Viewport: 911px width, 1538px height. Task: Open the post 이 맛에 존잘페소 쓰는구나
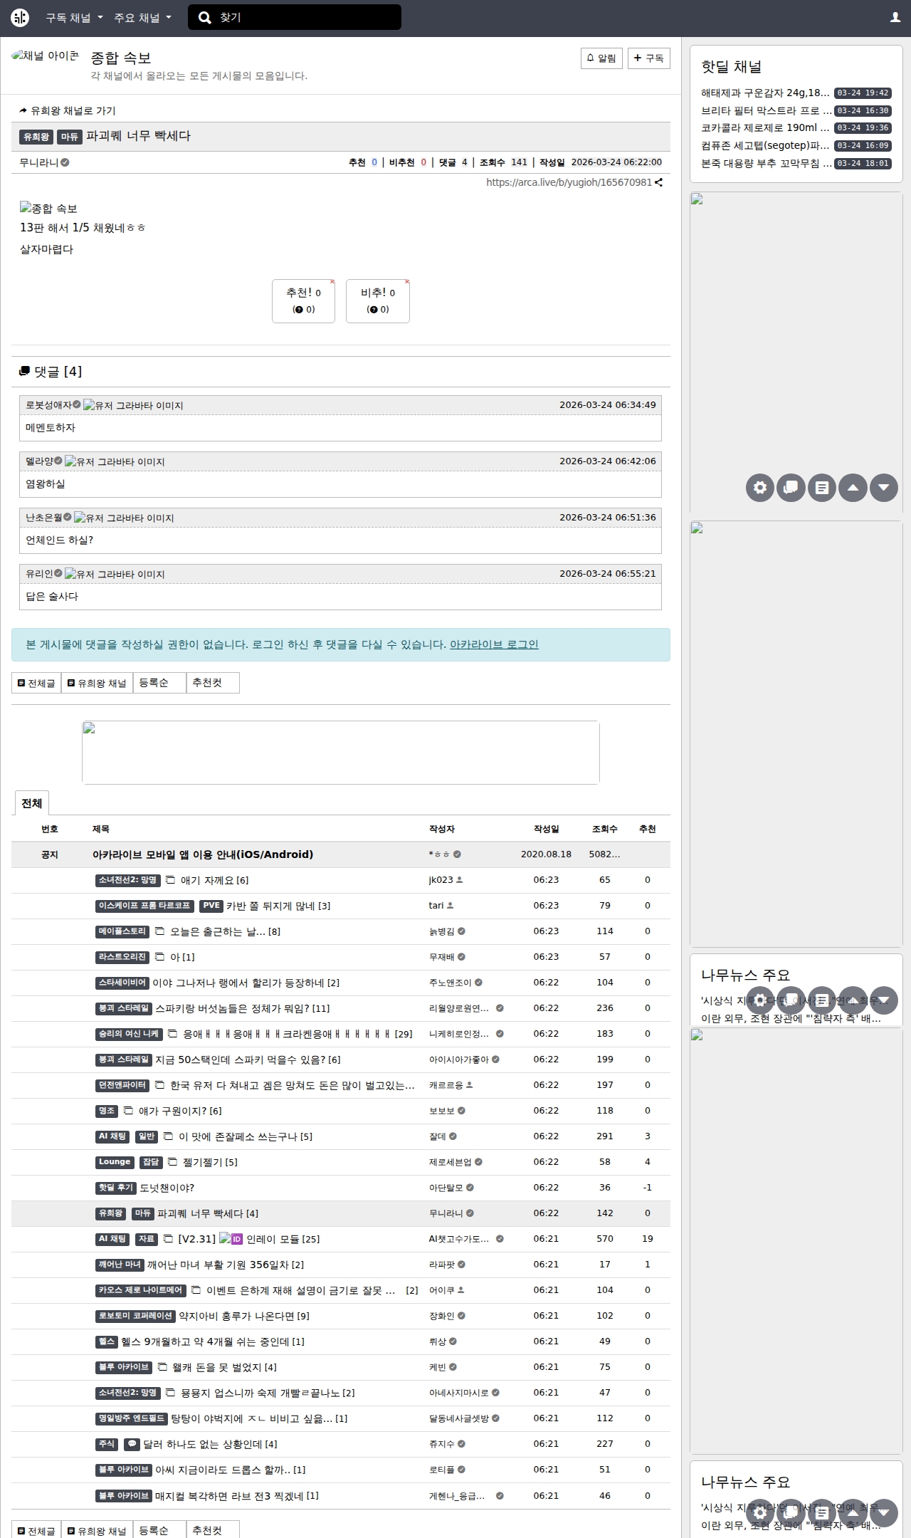pos(246,1136)
